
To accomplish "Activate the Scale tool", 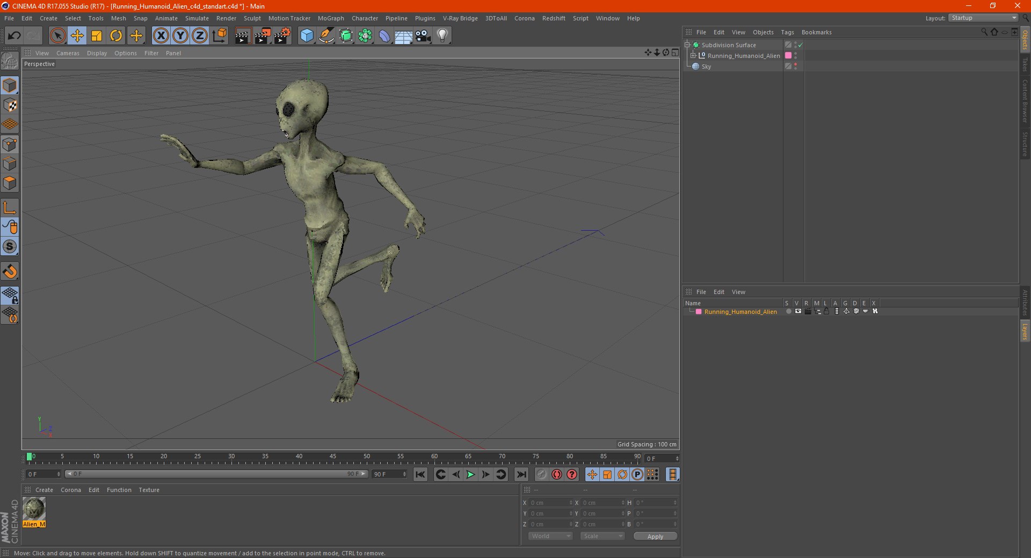I will tap(97, 36).
